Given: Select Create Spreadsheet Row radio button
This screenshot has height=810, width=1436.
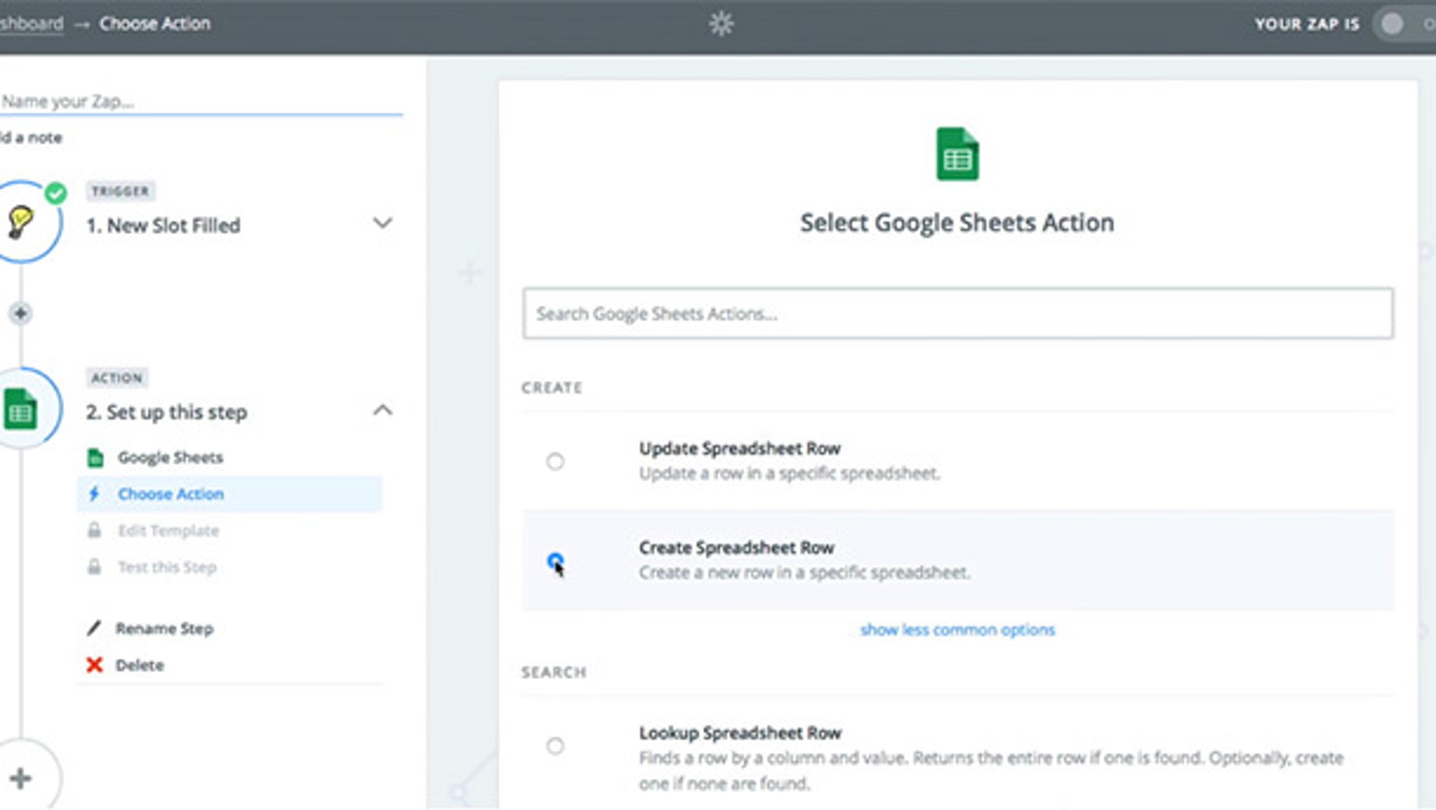Looking at the screenshot, I should tap(555, 560).
